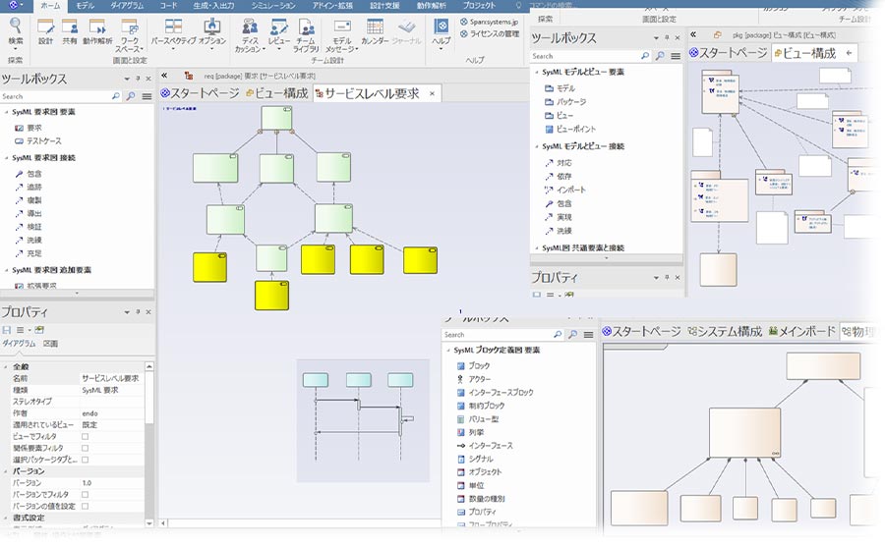Screen dimensions: 885x546
Task: Select the 要求 element in the left toolbox
Action: [34, 128]
